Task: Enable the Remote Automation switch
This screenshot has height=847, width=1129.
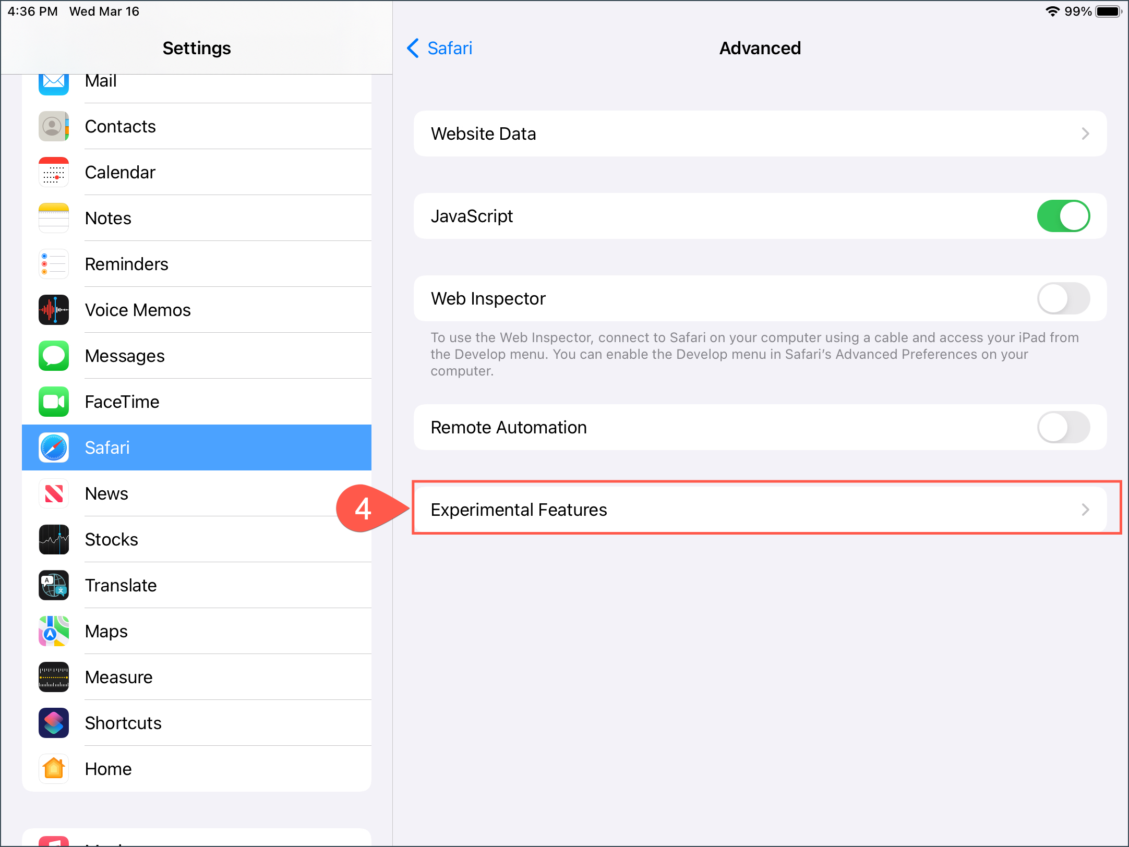Action: tap(1063, 427)
